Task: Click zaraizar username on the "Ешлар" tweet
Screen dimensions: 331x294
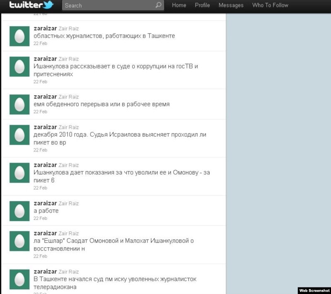Action: [45, 233]
